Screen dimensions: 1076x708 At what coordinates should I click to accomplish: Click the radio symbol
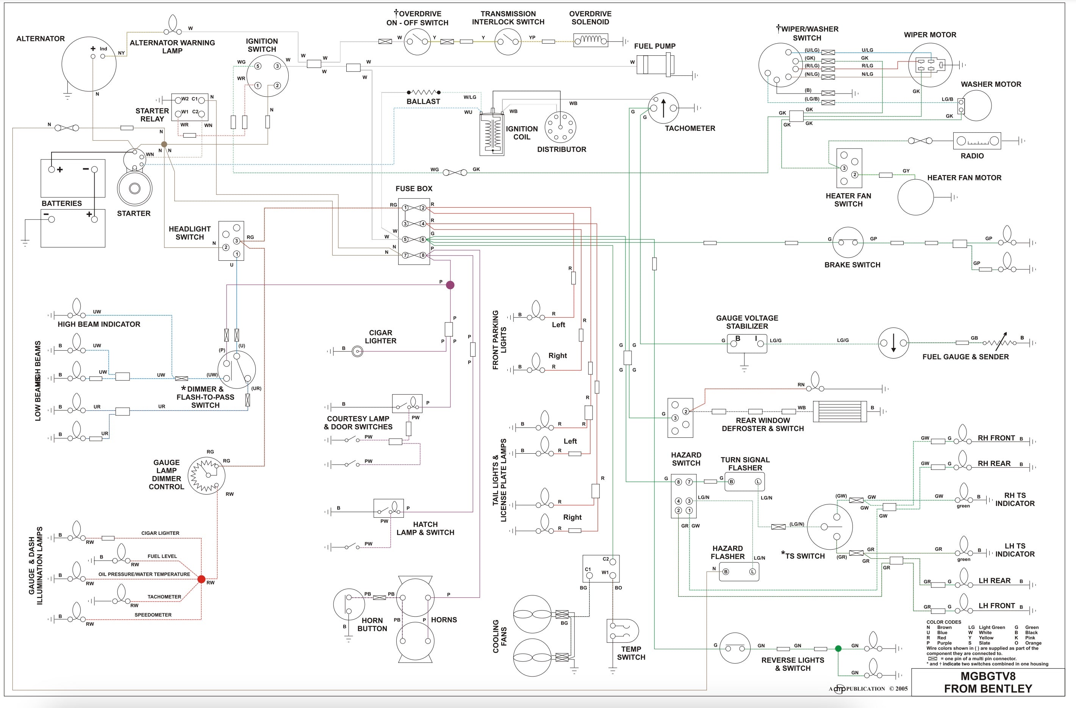[977, 141]
